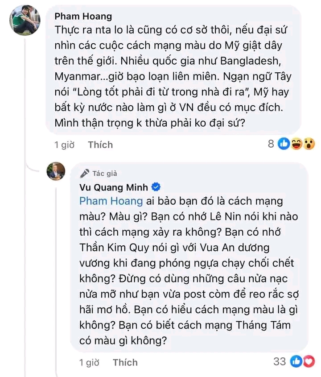
Task: Click the blue Like reaction icon on Pham Hoang's comment
Action: click(x=284, y=144)
